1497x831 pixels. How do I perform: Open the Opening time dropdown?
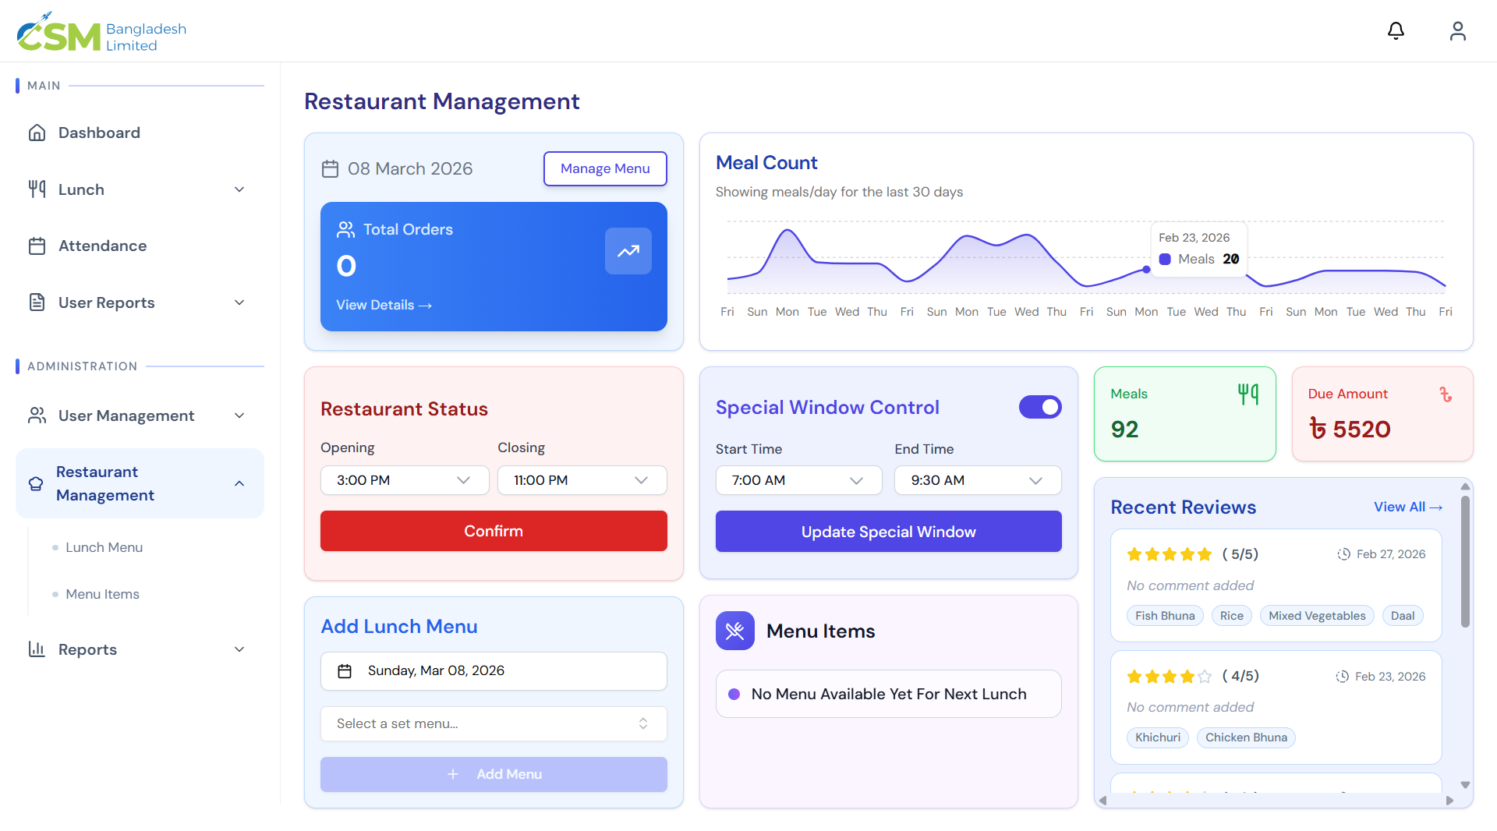point(404,480)
